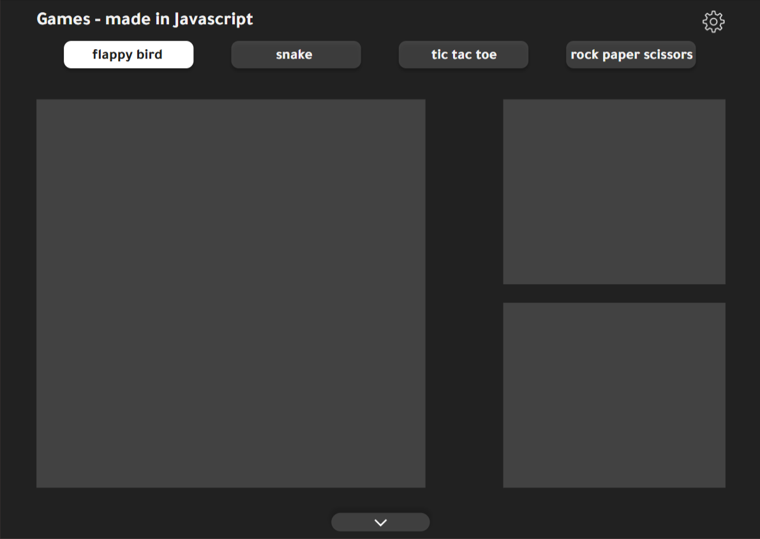The width and height of the screenshot is (760, 539).
Task: Choose the rock paper scissors tab
Action: [x=630, y=55]
